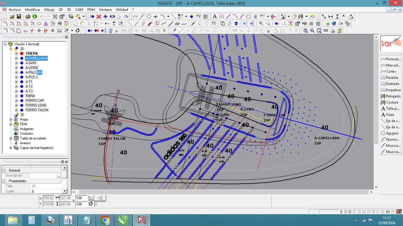Click the freehand curve drawing tool
The height and width of the screenshot is (226, 403).
point(135,17)
